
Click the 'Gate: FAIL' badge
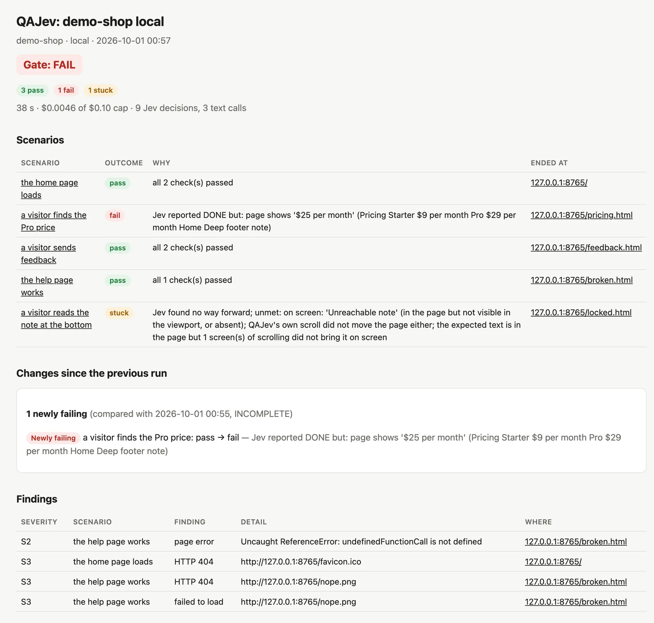[49, 65]
